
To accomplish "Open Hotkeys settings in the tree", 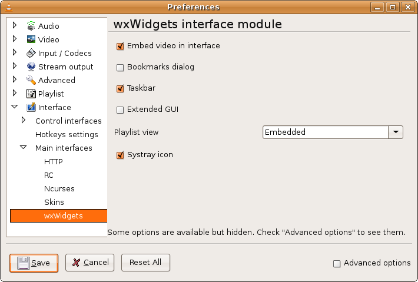I will tap(67, 134).
